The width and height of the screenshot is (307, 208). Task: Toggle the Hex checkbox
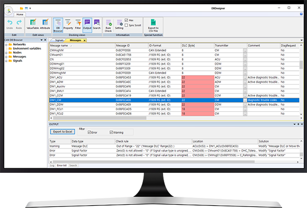126,20
